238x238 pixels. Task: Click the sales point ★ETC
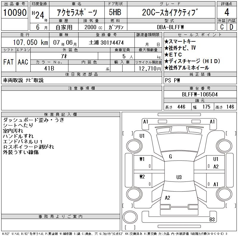(173, 55)
